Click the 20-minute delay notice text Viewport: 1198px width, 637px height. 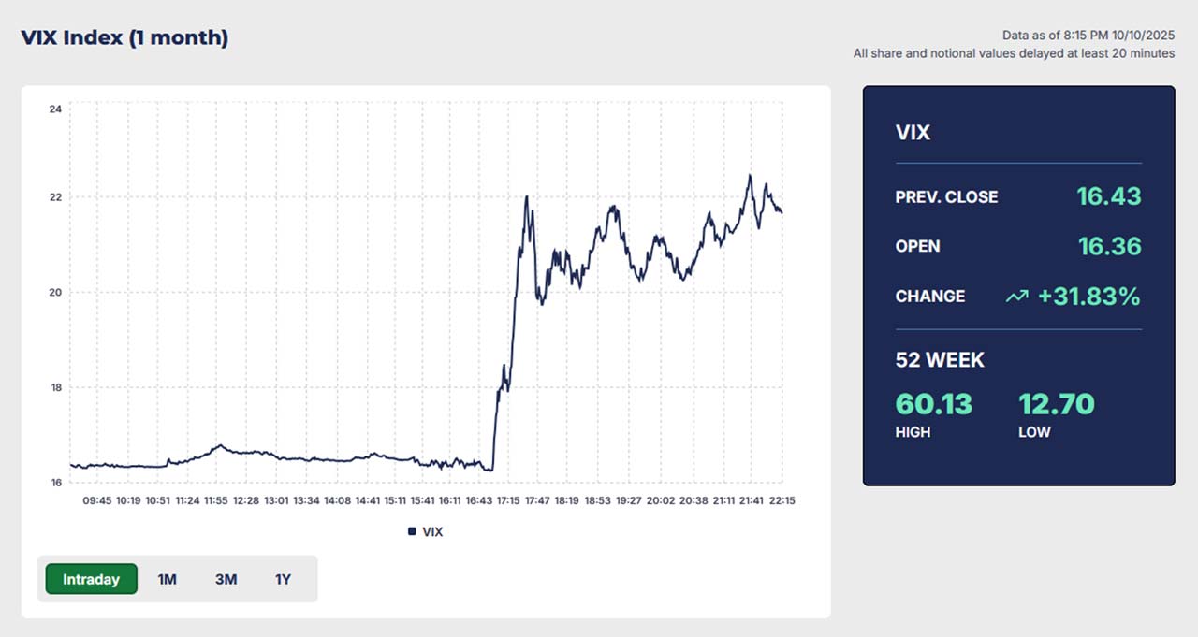click(x=1014, y=53)
